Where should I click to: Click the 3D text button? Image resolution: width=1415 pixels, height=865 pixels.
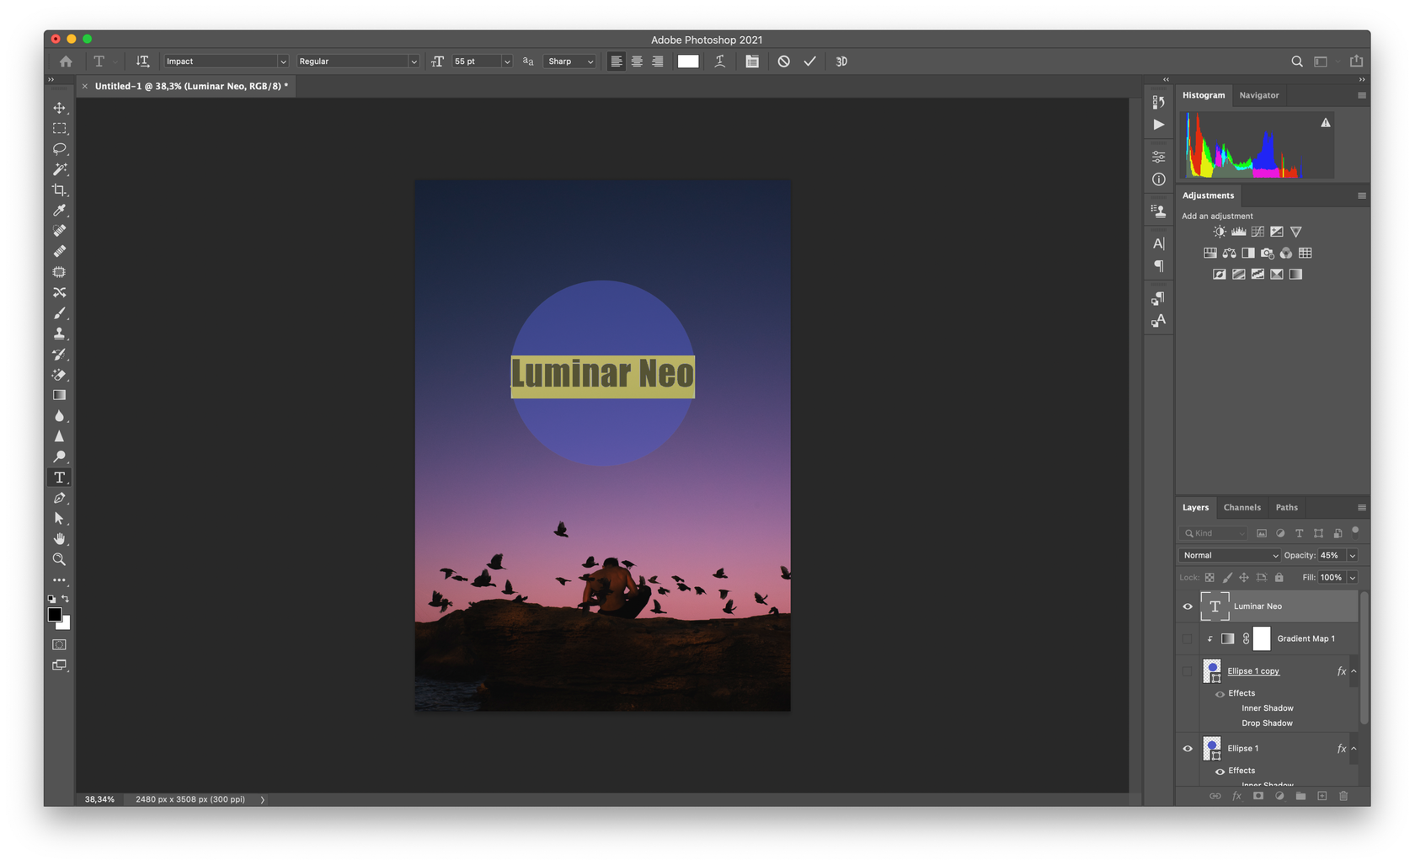click(841, 61)
